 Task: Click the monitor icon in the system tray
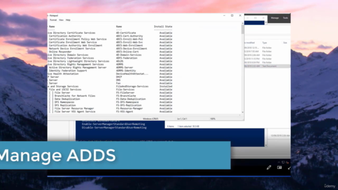pyautogui.click(x=283, y=162)
